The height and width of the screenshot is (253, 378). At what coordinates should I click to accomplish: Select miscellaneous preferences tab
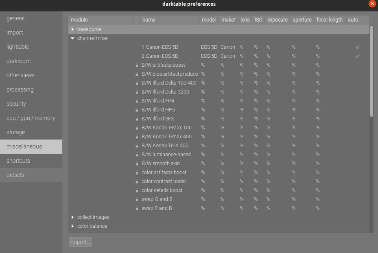coord(31,146)
